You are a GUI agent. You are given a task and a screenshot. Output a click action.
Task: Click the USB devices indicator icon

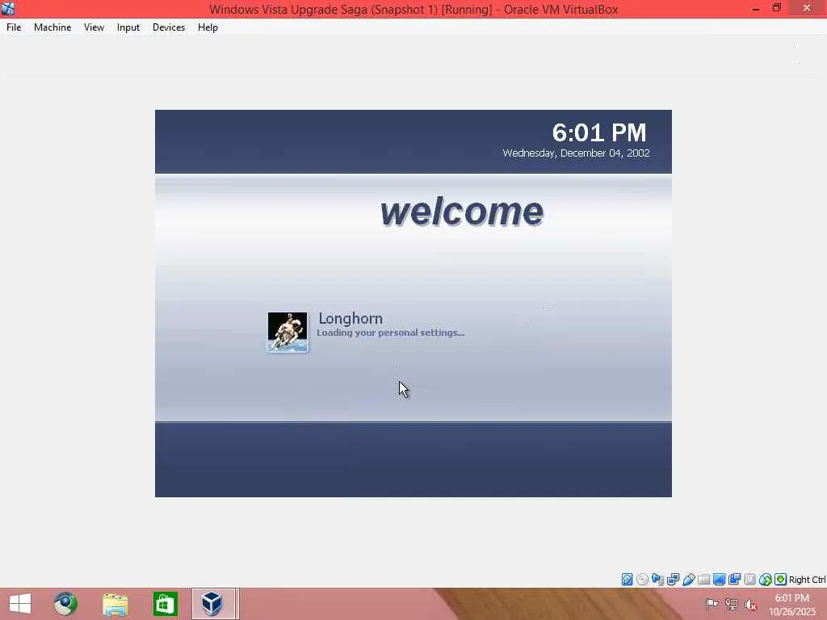688,580
